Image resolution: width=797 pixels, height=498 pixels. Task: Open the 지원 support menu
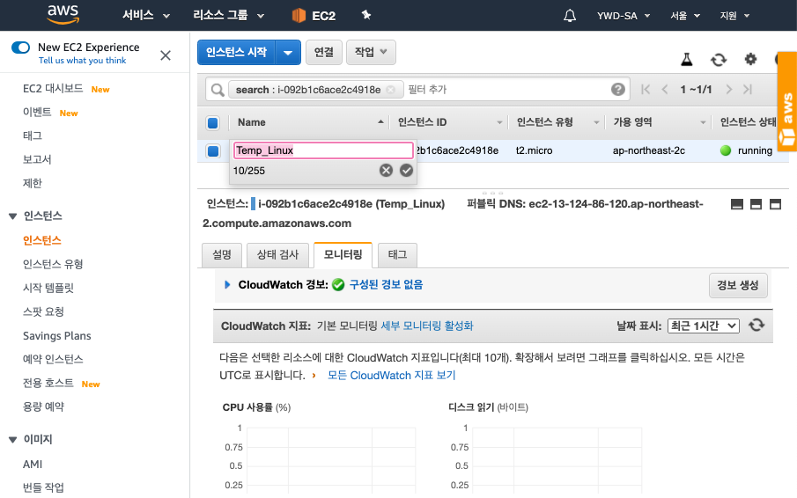coord(734,16)
